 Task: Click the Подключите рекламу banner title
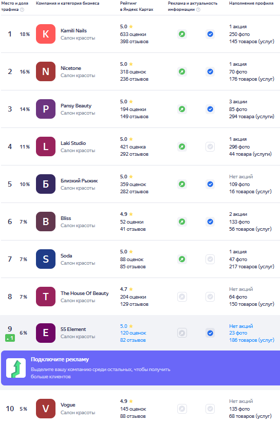coord(60,359)
